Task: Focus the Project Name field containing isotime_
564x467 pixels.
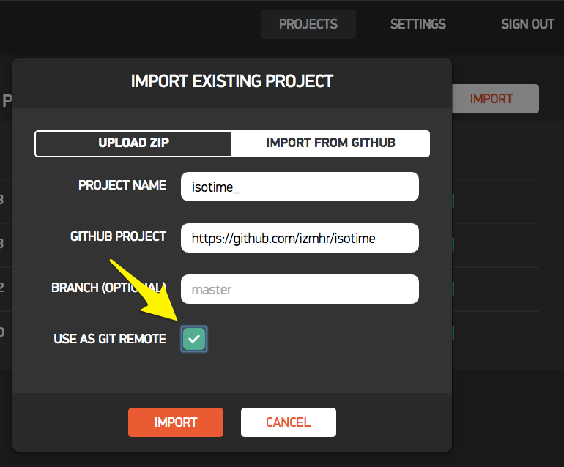Action: click(300, 187)
